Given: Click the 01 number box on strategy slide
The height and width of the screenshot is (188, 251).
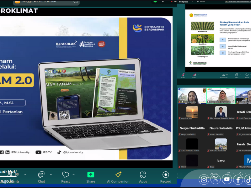Looking at the screenshot, I should tap(222, 40).
